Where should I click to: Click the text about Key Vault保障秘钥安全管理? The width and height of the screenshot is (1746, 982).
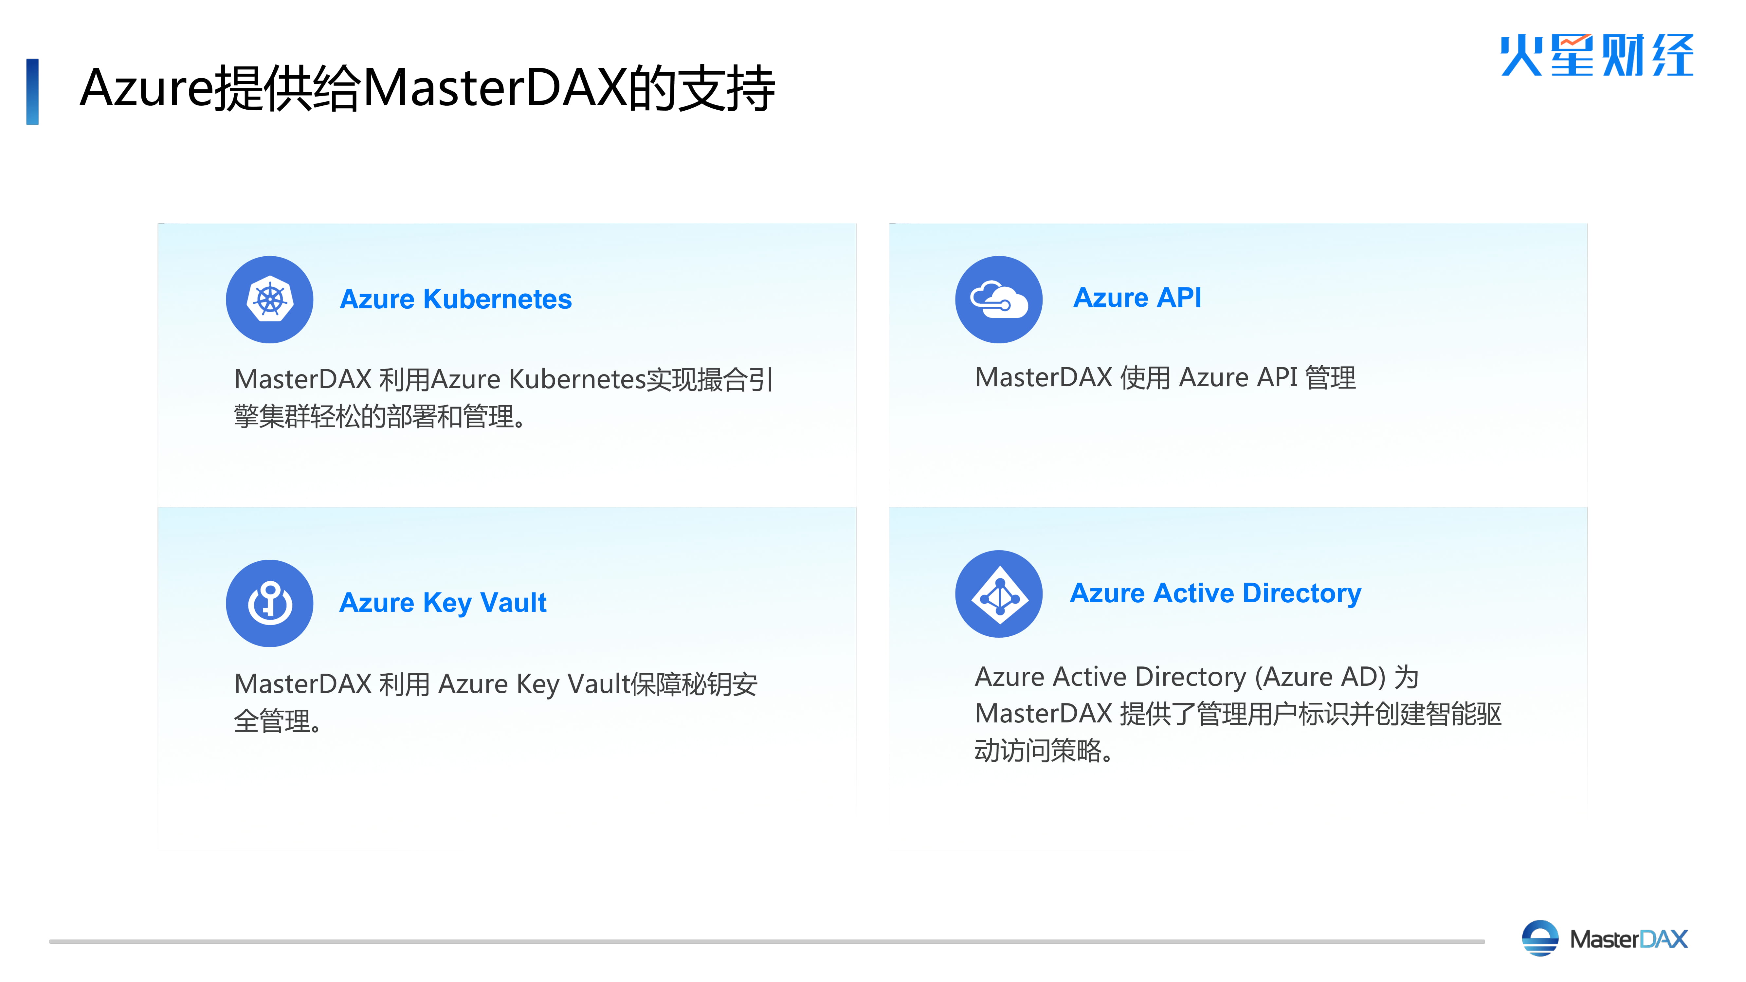[x=496, y=702]
